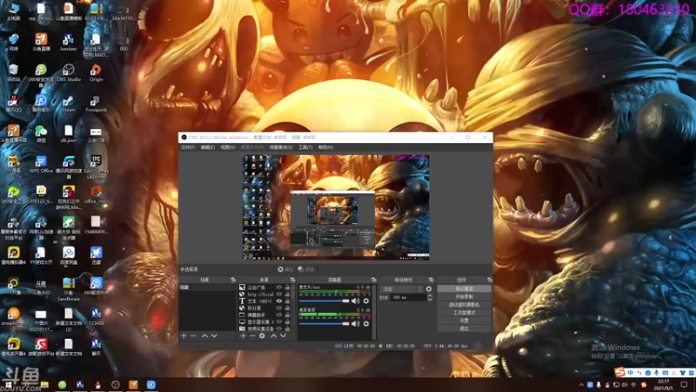Toggle visibility eye of 积分源 source
Image resolution: width=696 pixels, height=392 pixels.
(279, 308)
